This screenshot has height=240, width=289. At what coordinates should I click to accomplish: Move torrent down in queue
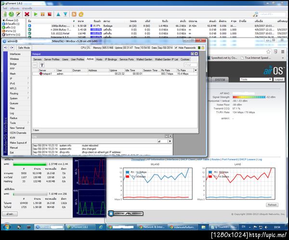(x=65, y=14)
